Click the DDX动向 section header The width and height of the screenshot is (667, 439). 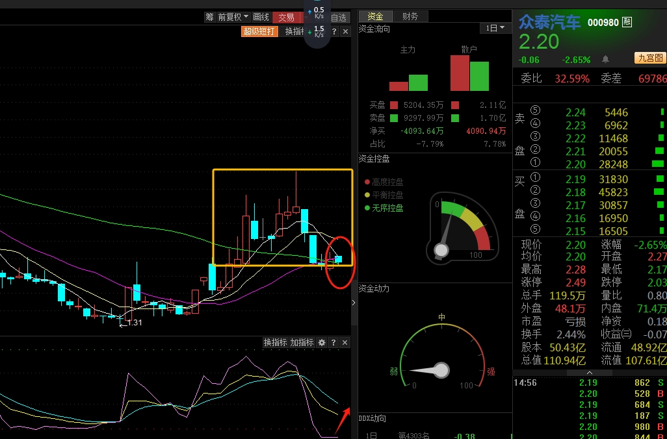pyautogui.click(x=373, y=419)
